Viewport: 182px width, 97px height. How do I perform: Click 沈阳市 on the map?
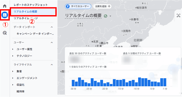tap(126, 31)
